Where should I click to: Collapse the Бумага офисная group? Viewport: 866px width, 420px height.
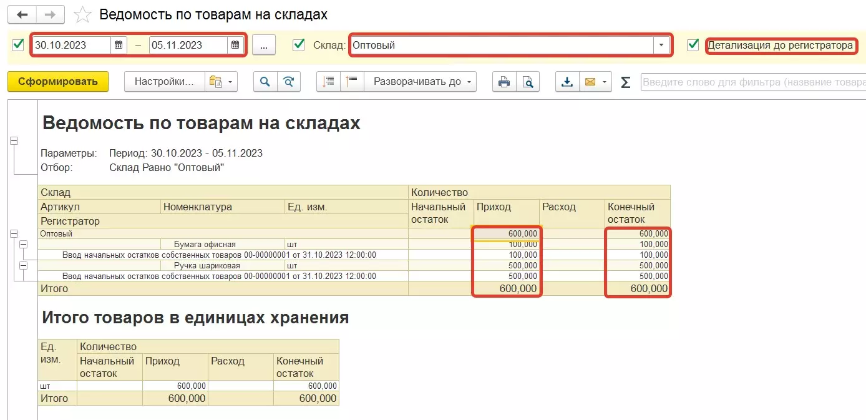23,244
